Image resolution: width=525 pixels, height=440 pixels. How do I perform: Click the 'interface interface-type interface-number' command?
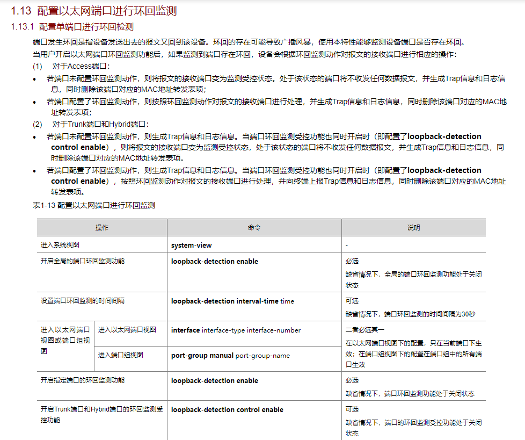click(x=236, y=330)
